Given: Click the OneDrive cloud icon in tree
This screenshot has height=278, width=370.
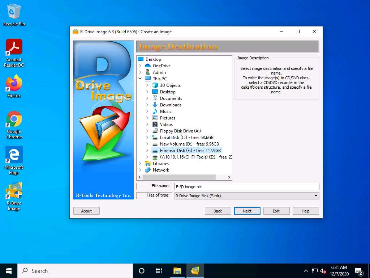Looking at the screenshot, I should tap(148, 66).
